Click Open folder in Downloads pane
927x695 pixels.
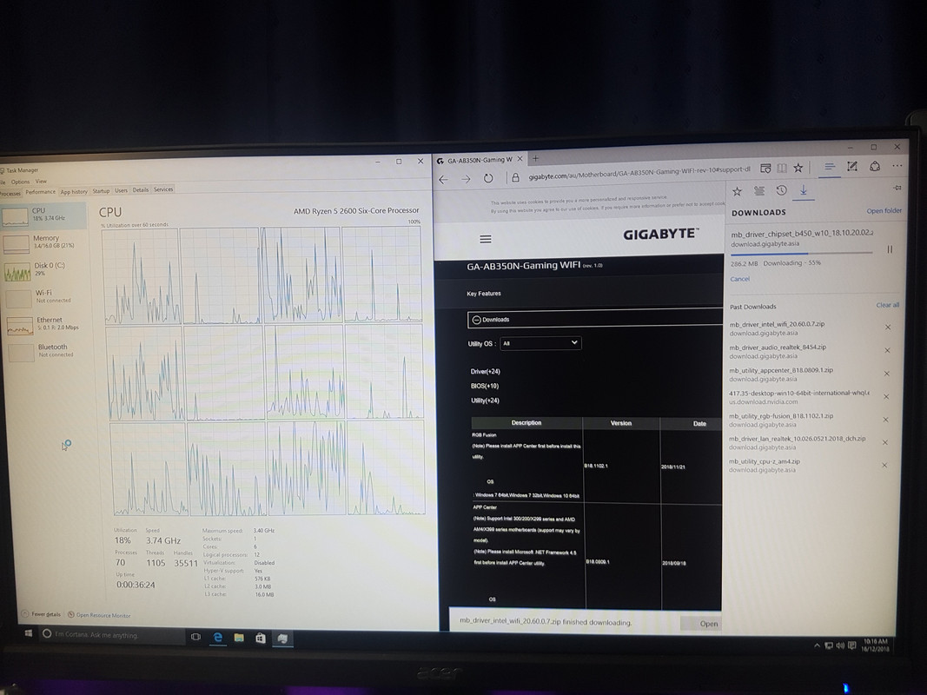point(884,210)
